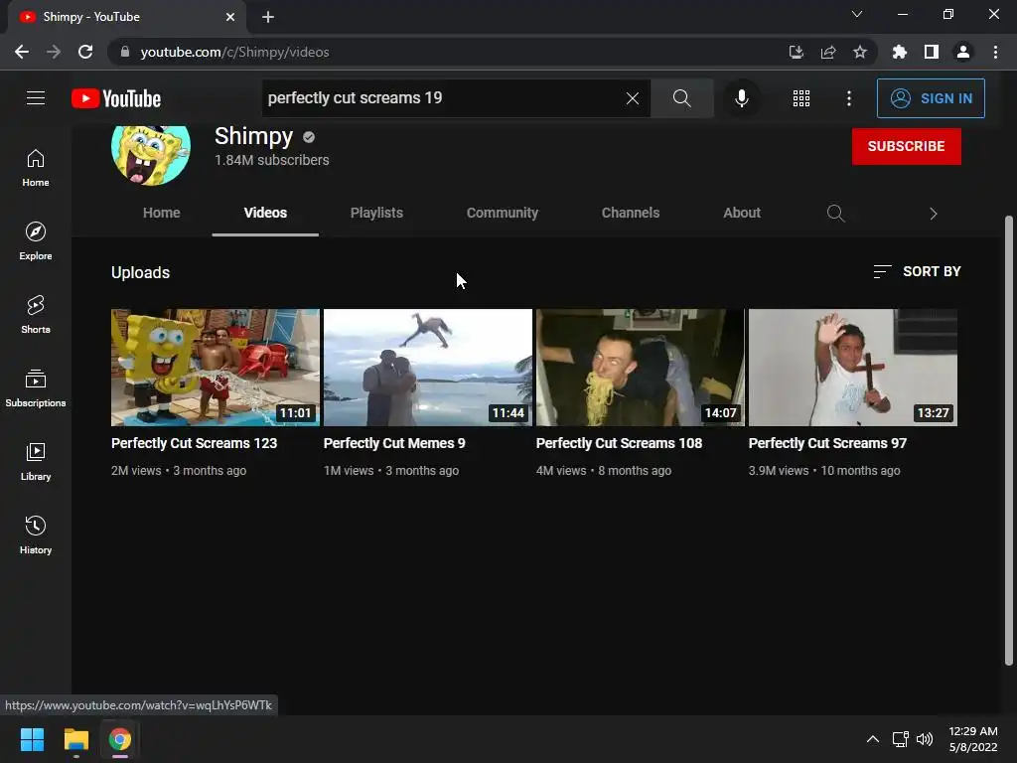The width and height of the screenshot is (1017, 763).
Task: Open Library in sidebar
Action: tap(36, 461)
